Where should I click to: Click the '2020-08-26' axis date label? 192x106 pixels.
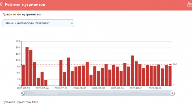155,88
